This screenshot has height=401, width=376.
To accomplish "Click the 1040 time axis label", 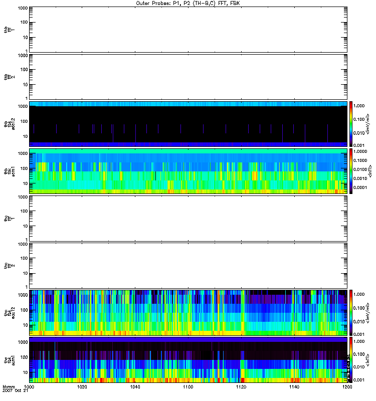I will click(x=135, y=387).
